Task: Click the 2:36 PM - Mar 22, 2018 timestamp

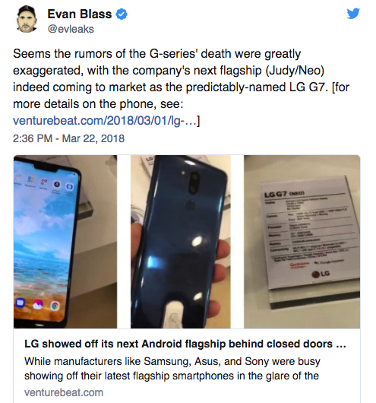Action: pyautogui.click(x=68, y=138)
